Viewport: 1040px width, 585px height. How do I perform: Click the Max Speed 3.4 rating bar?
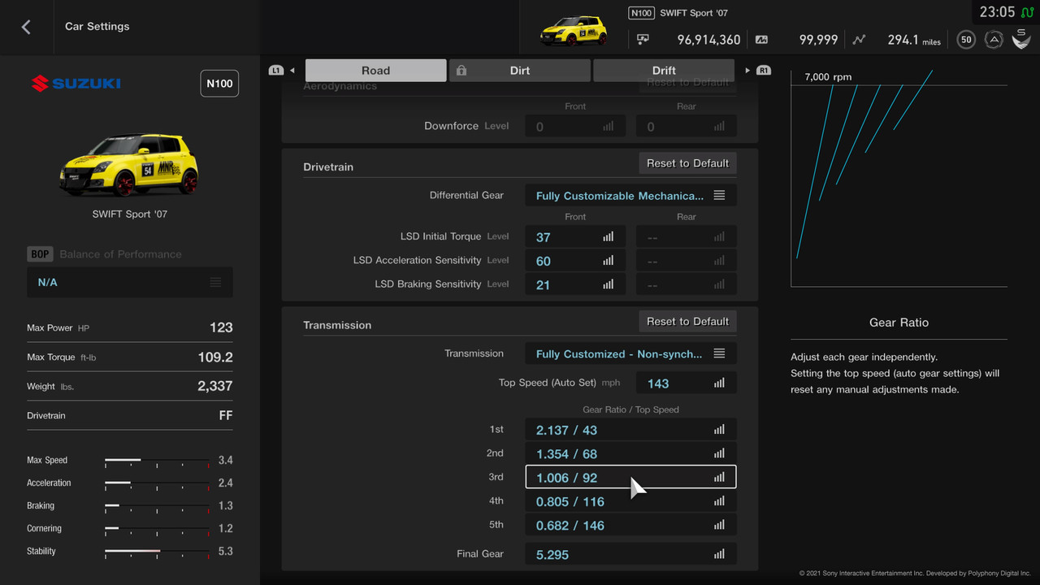(157, 461)
